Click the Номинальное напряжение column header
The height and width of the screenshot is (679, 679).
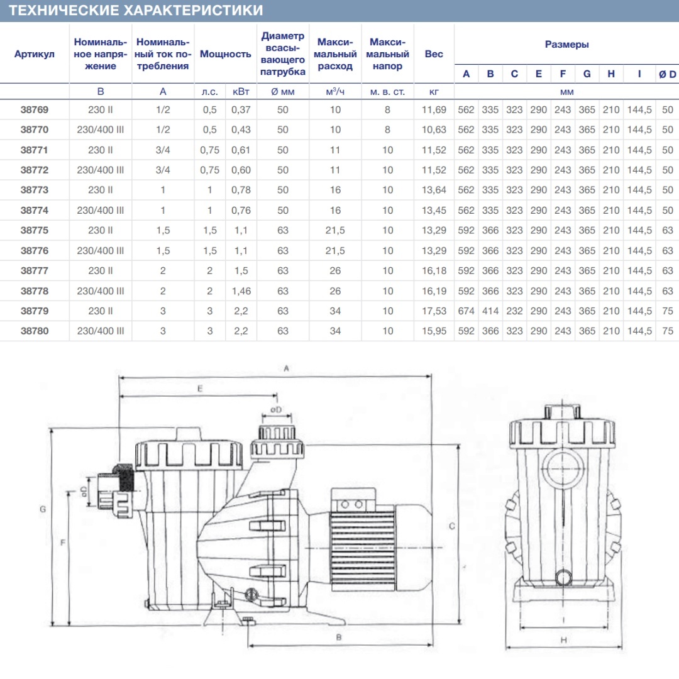[x=101, y=54]
